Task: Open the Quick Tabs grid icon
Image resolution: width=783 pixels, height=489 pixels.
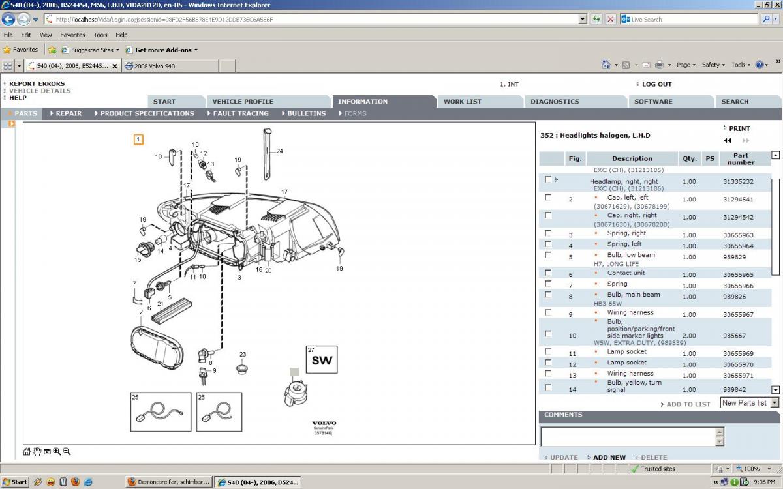Action: [8, 66]
